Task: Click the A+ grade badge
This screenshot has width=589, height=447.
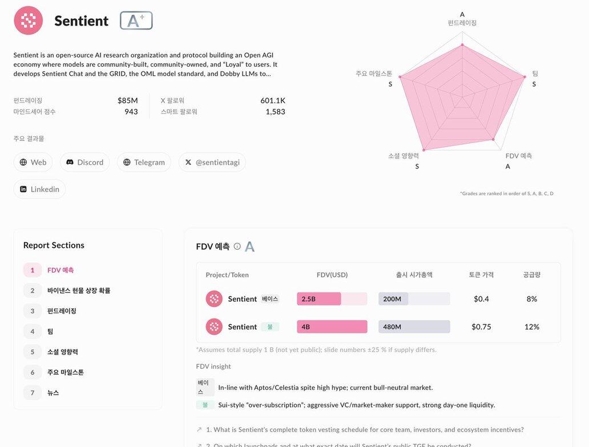Action: point(136,21)
